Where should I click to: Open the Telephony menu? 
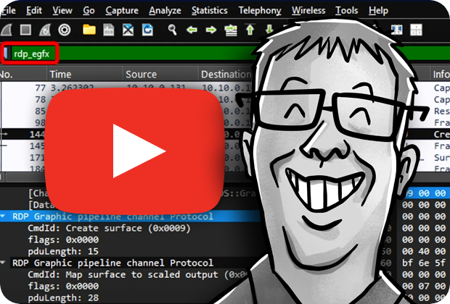click(x=260, y=11)
